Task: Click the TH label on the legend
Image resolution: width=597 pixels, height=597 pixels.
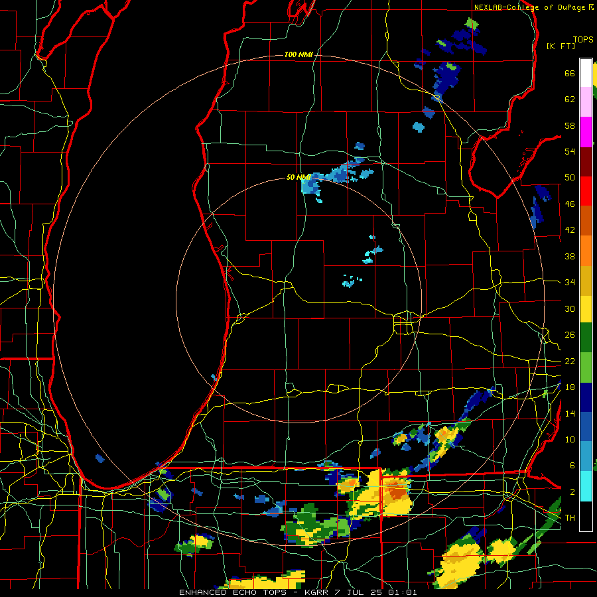Action: click(x=570, y=517)
